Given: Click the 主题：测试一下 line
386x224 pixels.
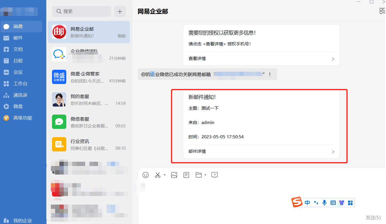Looking at the screenshot, I should tap(204, 108).
